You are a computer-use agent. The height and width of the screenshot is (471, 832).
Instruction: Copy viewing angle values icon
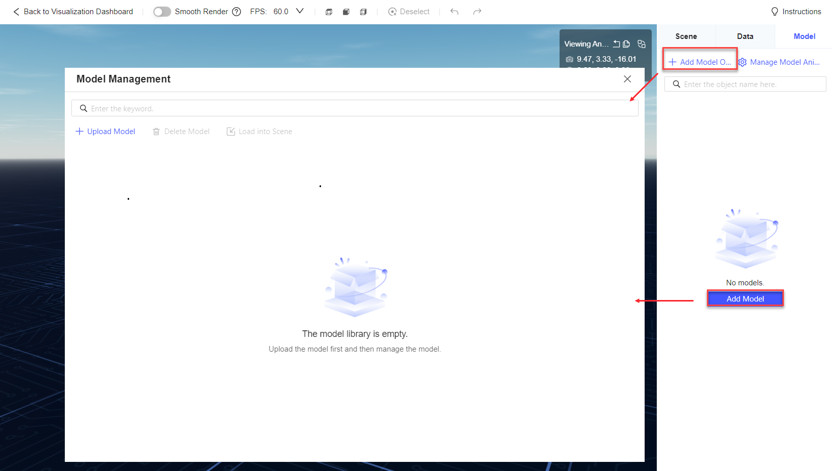[x=626, y=44]
